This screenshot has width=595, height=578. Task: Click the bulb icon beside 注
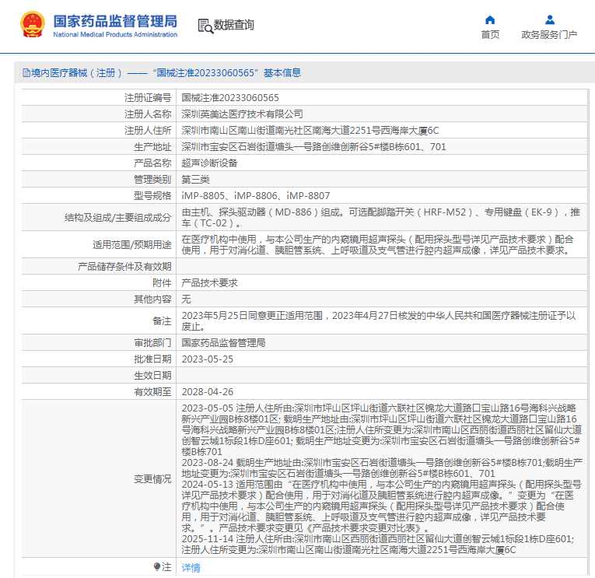157,567
